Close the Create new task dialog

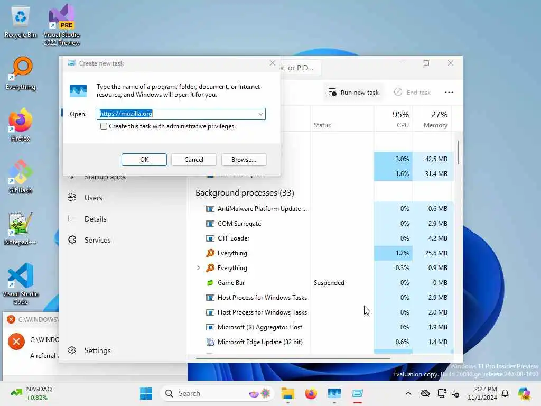pyautogui.click(x=272, y=63)
